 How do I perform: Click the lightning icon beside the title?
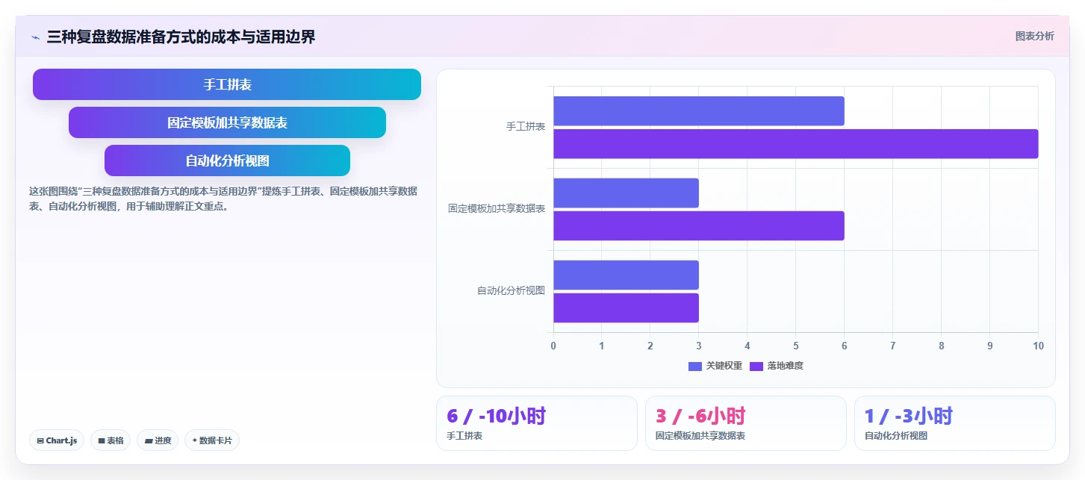(35, 37)
